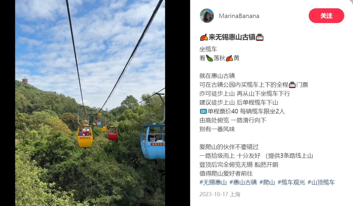Click the ticket emoji before 单程票价40

click(203, 111)
